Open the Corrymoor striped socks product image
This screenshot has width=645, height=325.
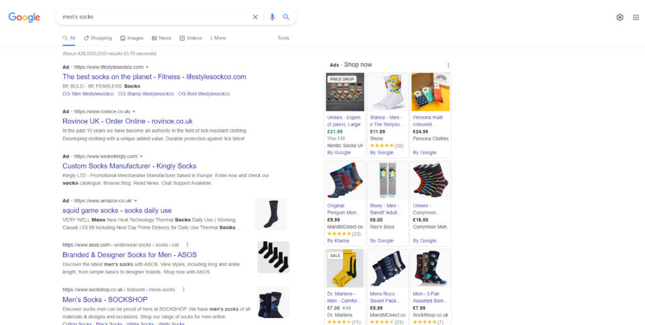431,180
